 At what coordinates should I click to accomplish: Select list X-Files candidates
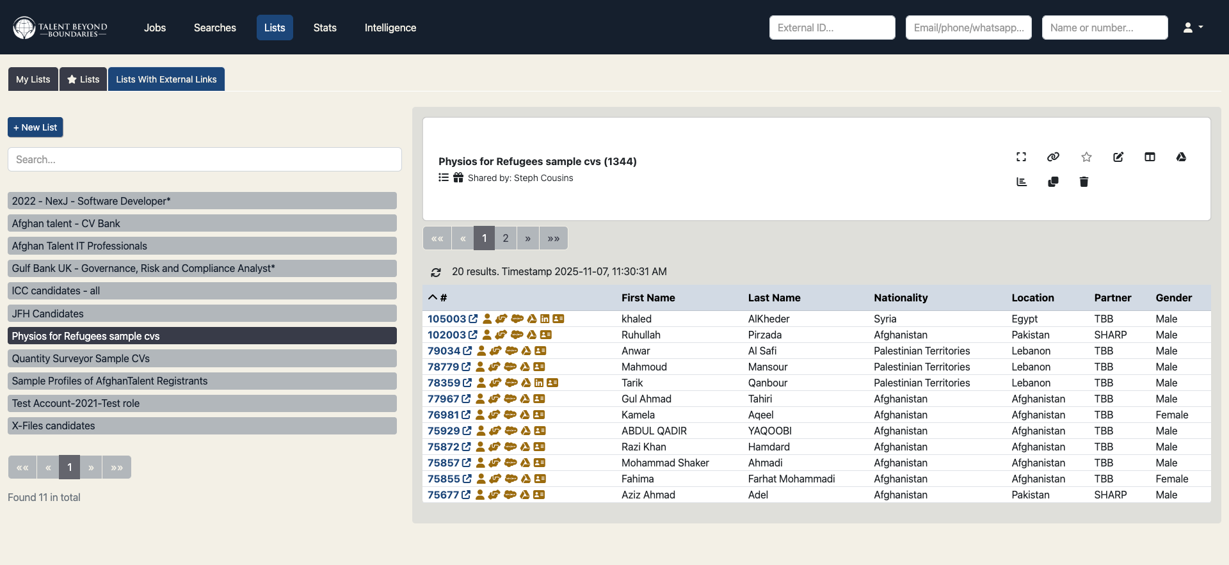tap(202, 426)
